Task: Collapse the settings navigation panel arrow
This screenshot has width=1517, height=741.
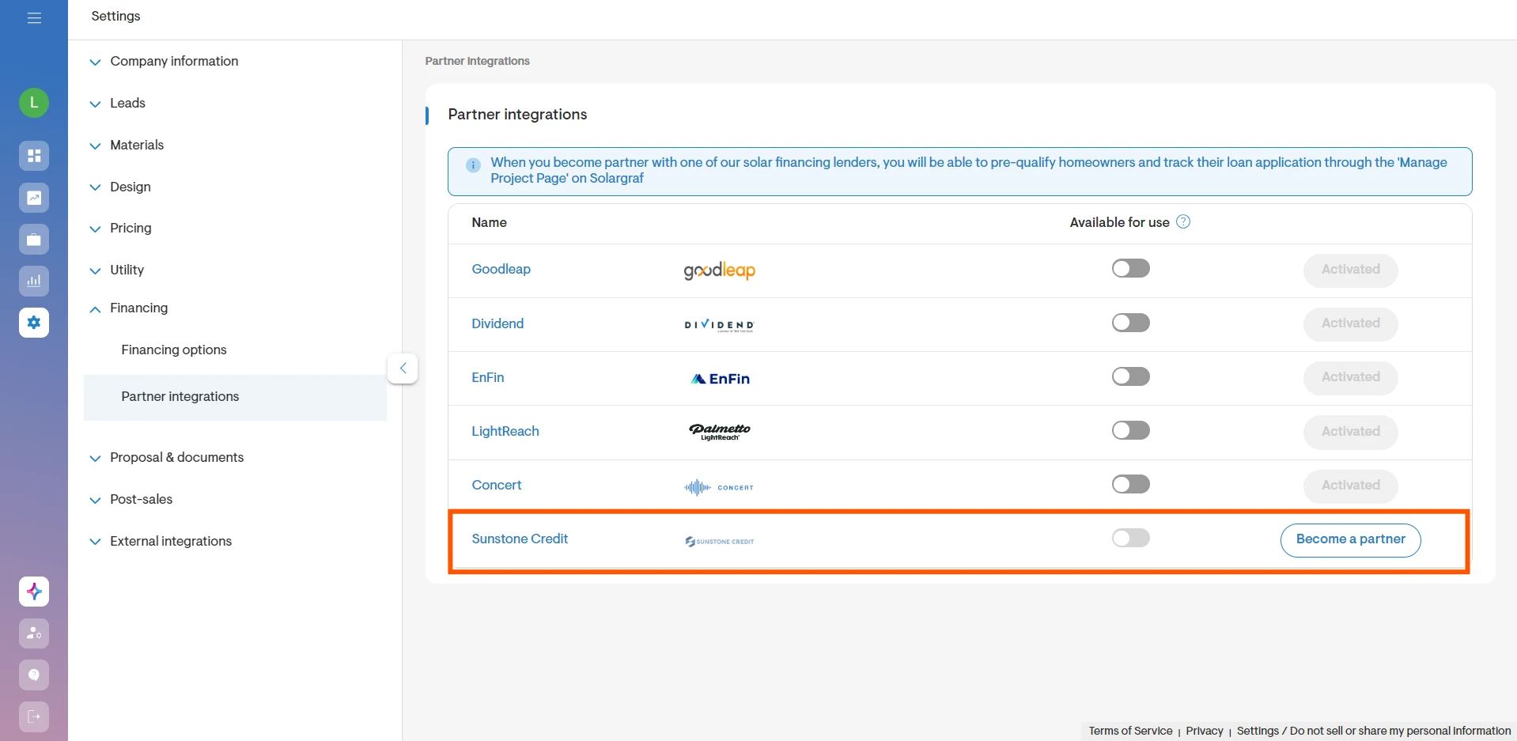Action: [x=403, y=369]
